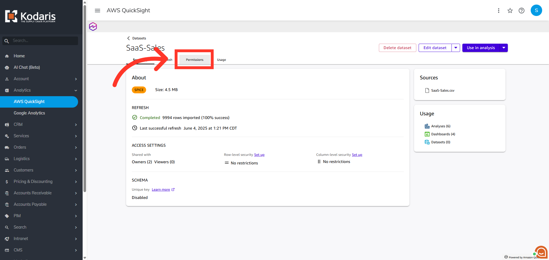Switch to the Permissions tab
The image size is (549, 260).
point(194,60)
